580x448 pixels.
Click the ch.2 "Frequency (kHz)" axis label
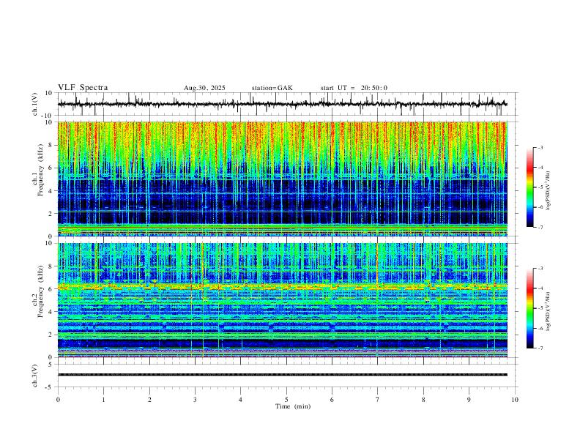pyautogui.click(x=41, y=291)
